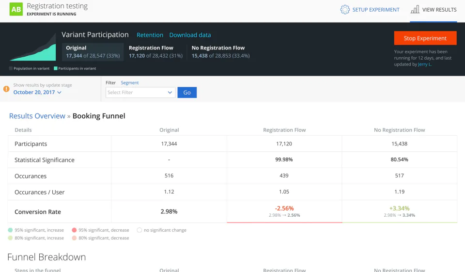Click the No Registration Flow column header in Booking Funnel

coord(400,130)
